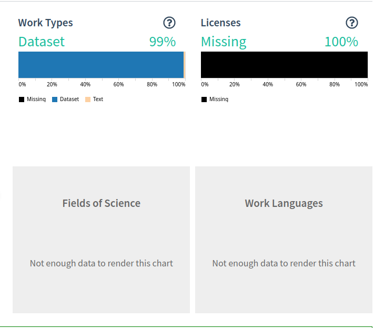Click the black Missing legend square under Licenses
The height and width of the screenshot is (328, 374).
204,99
